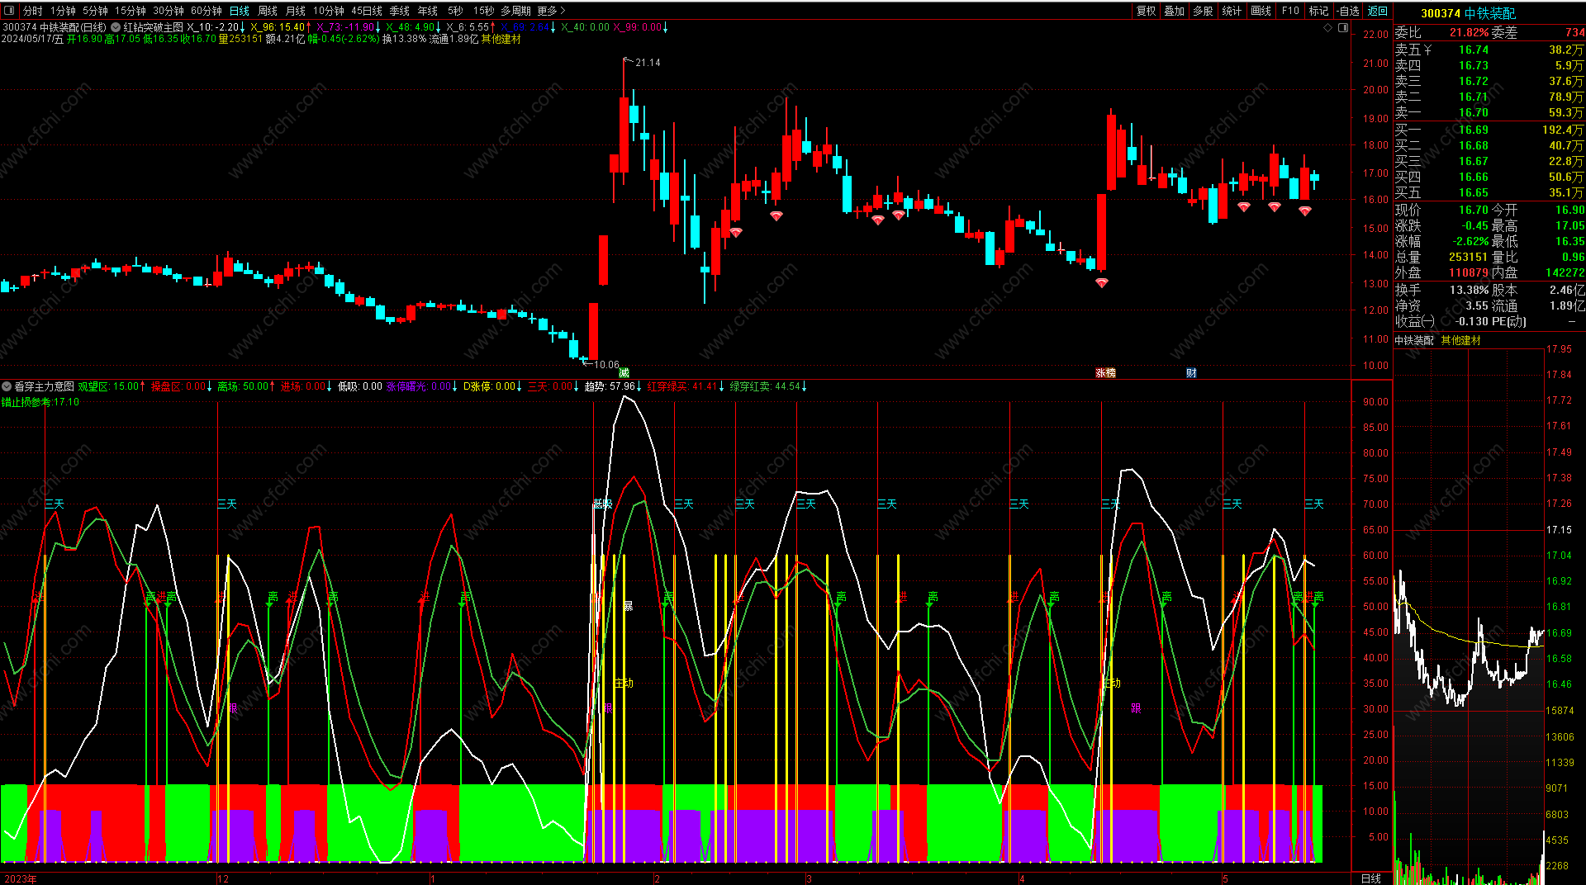The width and height of the screenshot is (1586, 885).
Task: Select the 日线 daily chart tab
Action: point(240,11)
